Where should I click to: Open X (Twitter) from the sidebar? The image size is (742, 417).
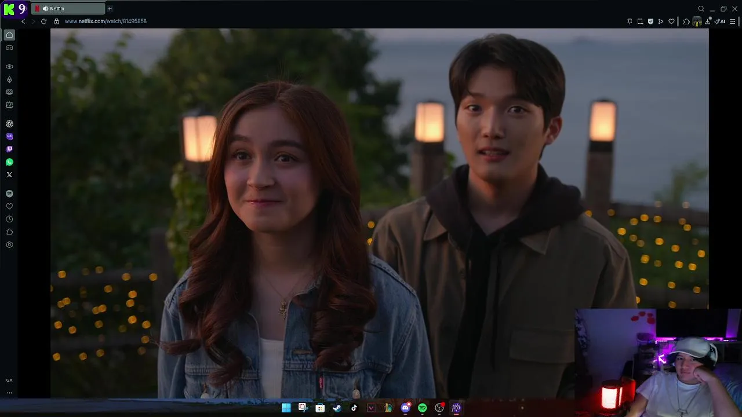9,175
